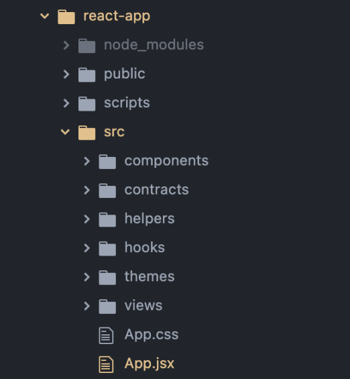The height and width of the screenshot is (379, 350).
Task: Expand node_modules using its chevron
Action: [x=66, y=45]
